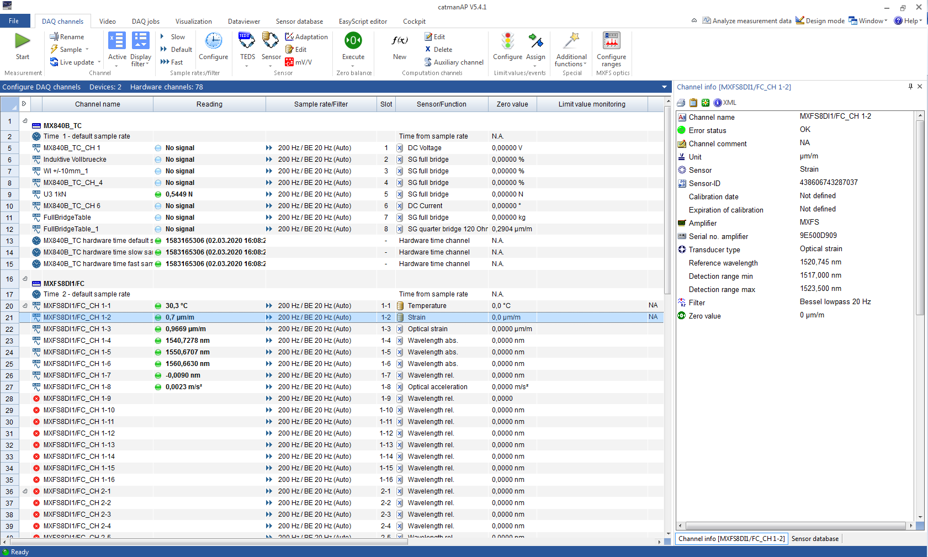Click the Configure sample rate clock icon
928x557 pixels.
pos(214,41)
